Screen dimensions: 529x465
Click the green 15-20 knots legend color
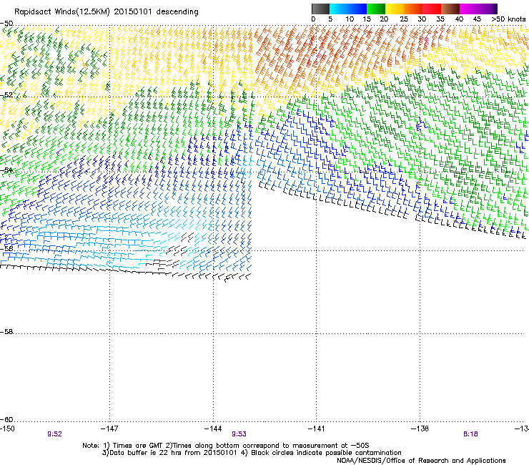pyautogui.click(x=376, y=9)
